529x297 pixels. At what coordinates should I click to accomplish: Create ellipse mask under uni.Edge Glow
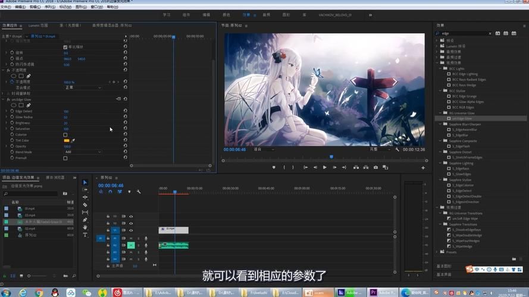14,105
